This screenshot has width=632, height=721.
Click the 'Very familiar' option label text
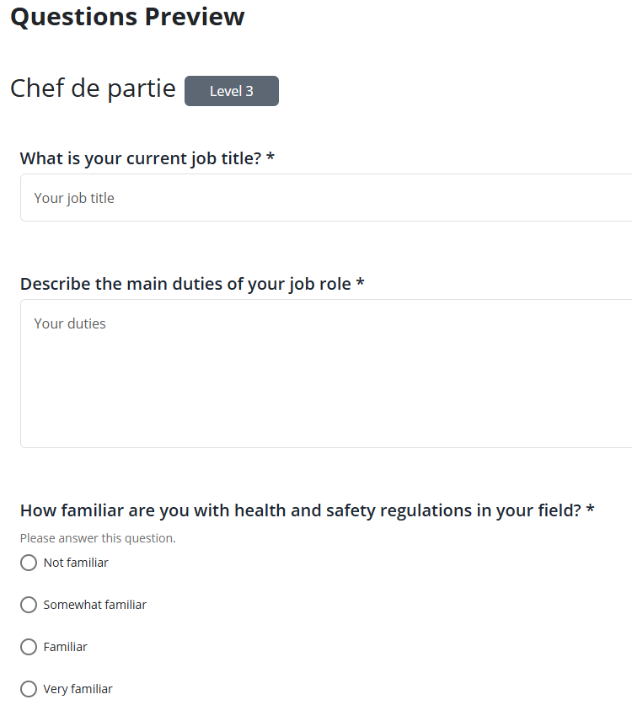pos(78,689)
